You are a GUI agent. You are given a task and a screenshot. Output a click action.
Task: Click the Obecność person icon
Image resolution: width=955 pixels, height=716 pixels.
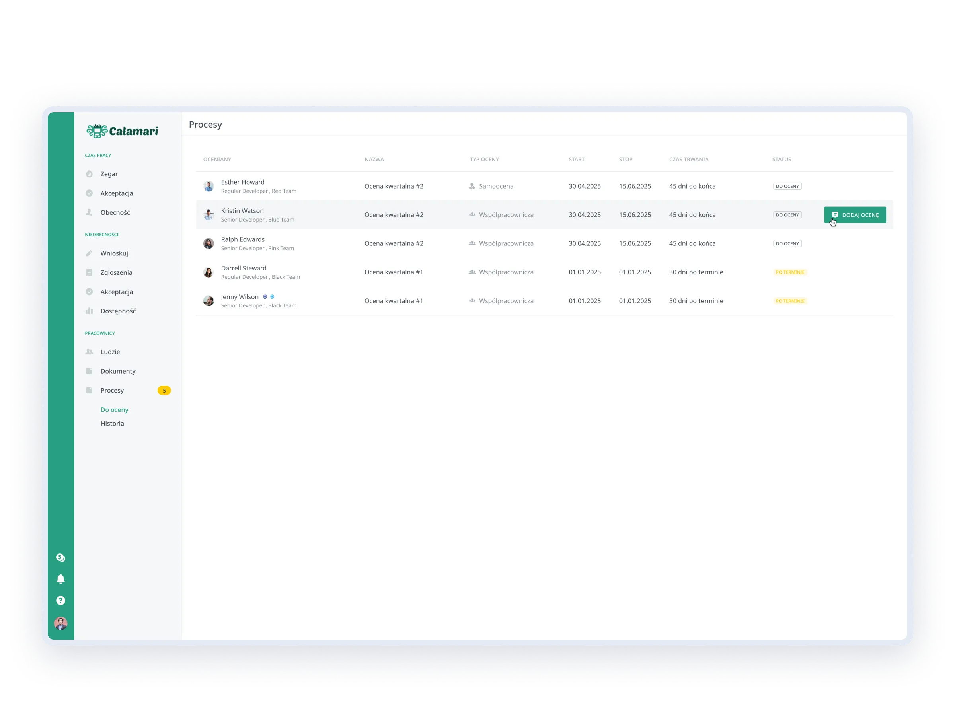click(x=90, y=212)
